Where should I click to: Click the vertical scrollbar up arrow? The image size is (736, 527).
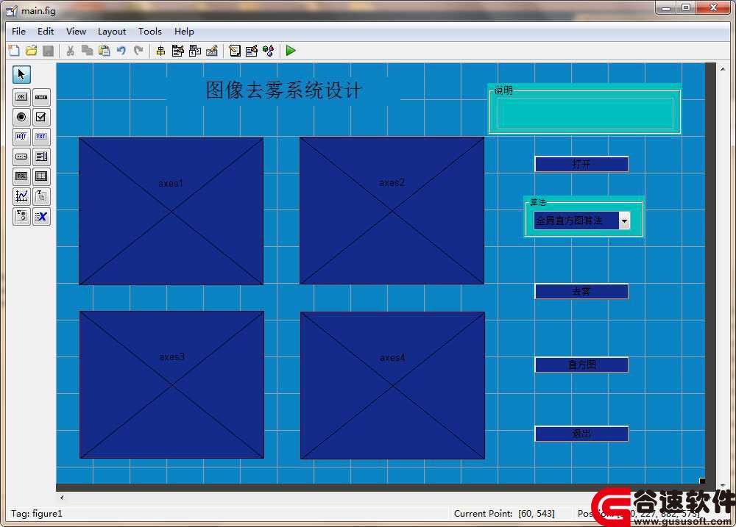pos(723,69)
